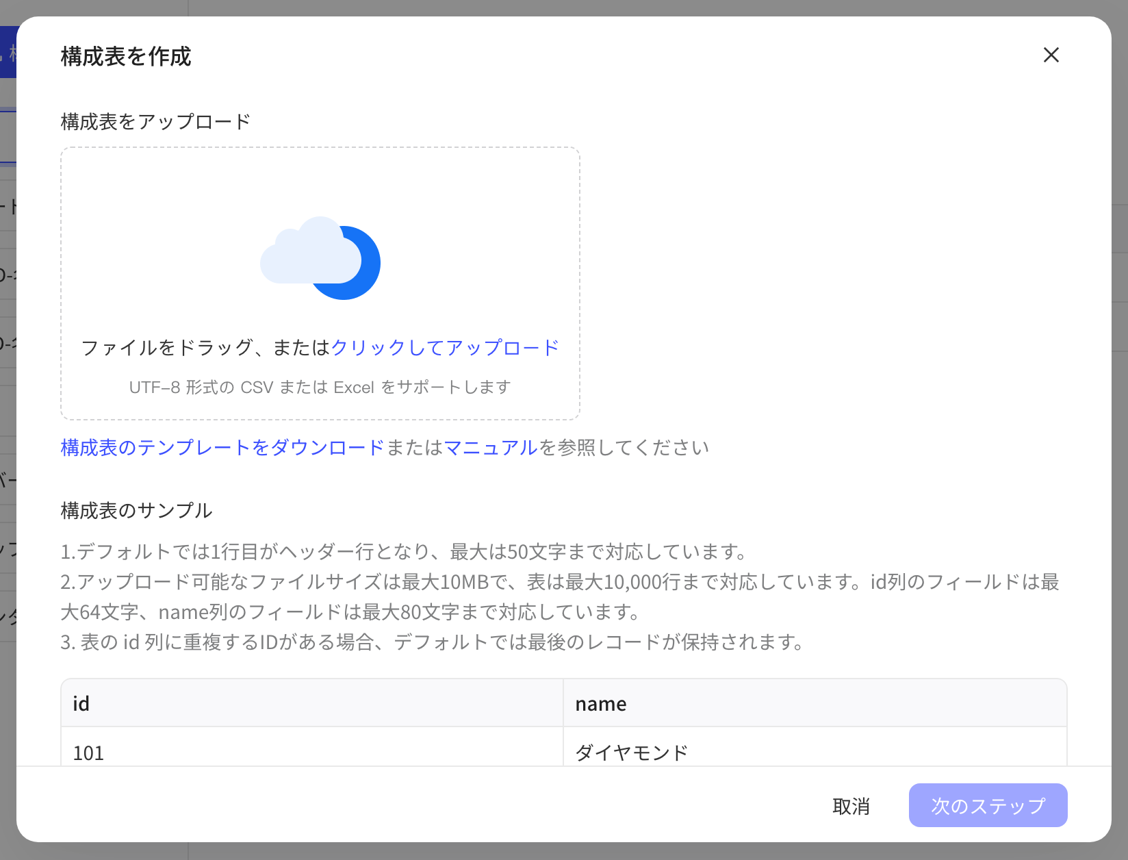Click the 構成表のサンプル heading
1128x860 pixels.
click(x=136, y=511)
